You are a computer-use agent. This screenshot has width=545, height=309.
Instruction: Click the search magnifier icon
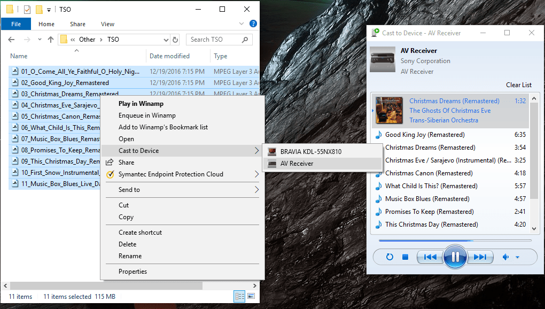coord(245,40)
